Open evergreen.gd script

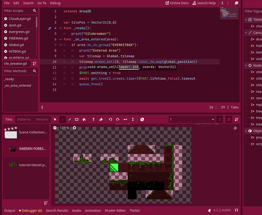tap(19, 32)
